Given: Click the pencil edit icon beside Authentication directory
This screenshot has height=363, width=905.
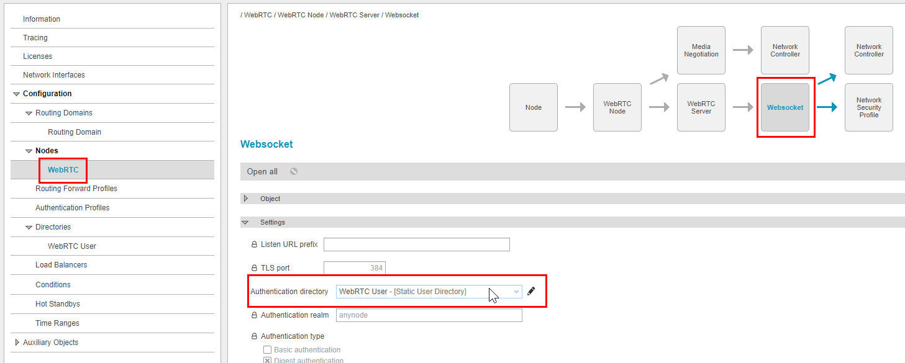Looking at the screenshot, I should click(x=531, y=291).
